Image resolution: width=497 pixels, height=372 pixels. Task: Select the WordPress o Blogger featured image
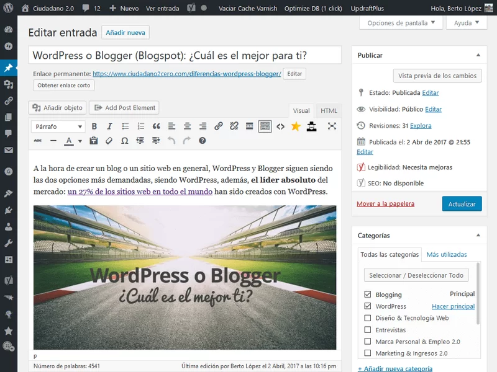click(185, 277)
